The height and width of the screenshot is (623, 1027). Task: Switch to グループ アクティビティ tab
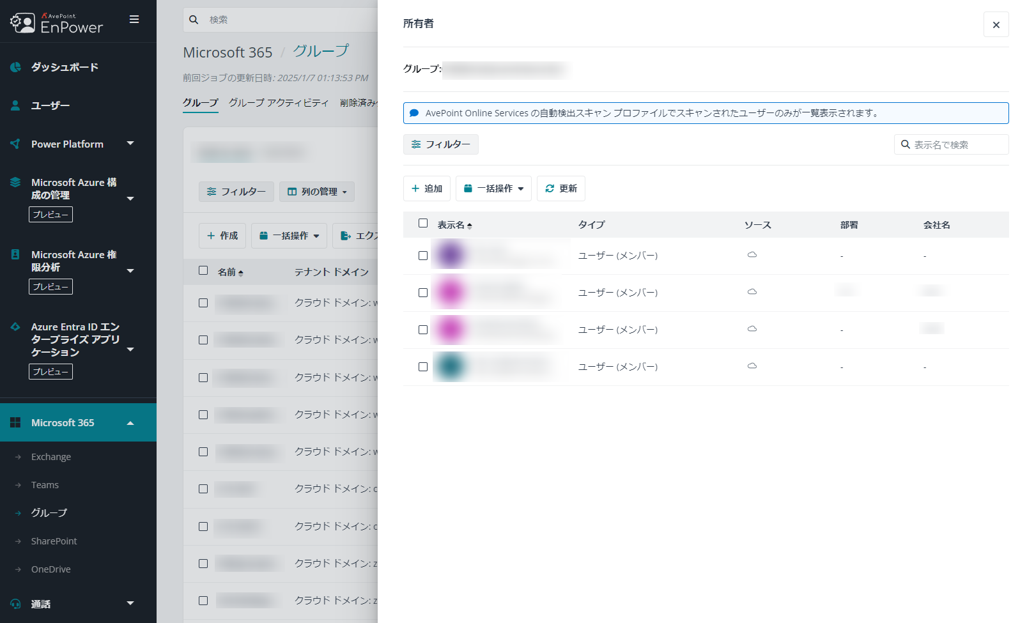(279, 103)
